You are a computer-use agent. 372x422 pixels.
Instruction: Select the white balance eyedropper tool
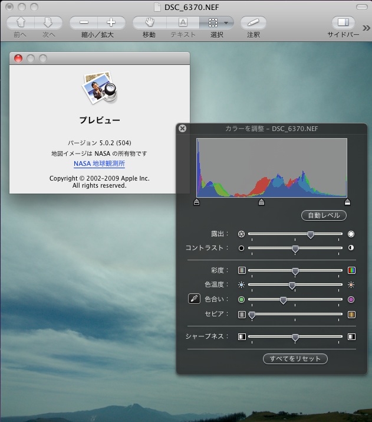pyautogui.click(x=194, y=299)
